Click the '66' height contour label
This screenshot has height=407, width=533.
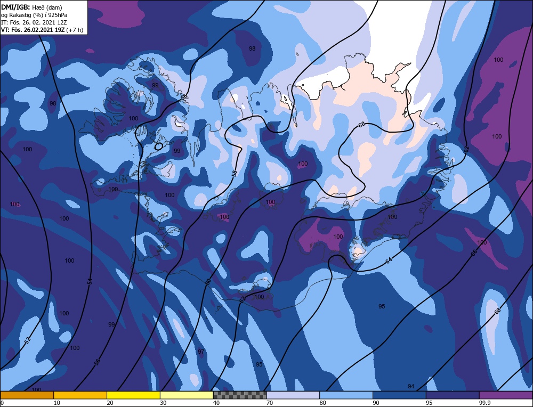pos(474,252)
